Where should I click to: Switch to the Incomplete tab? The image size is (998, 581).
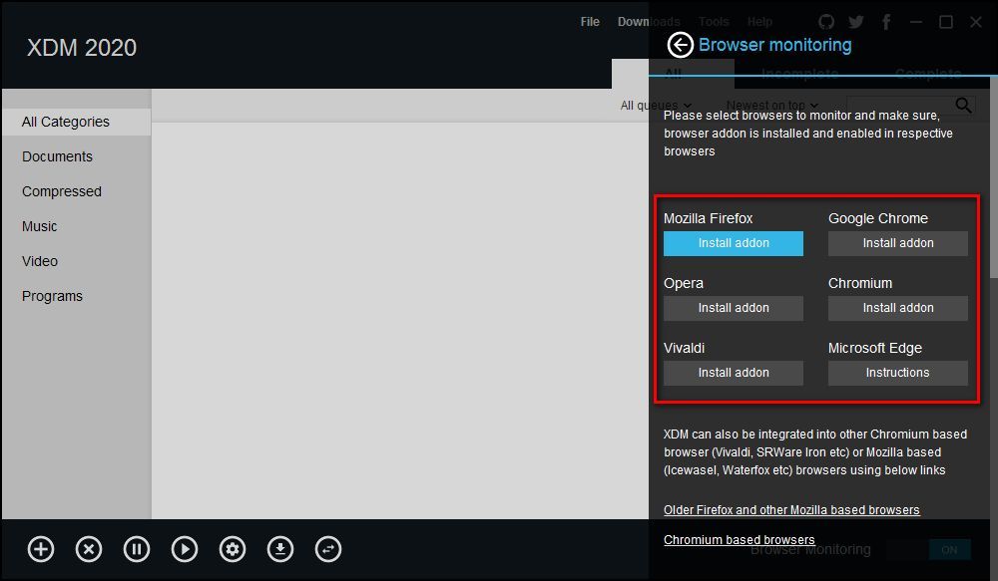(x=799, y=75)
